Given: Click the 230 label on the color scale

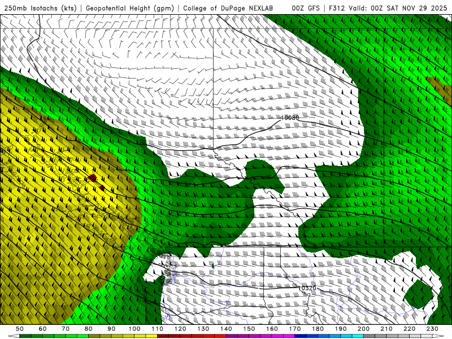Looking at the screenshot, I should [432, 329].
